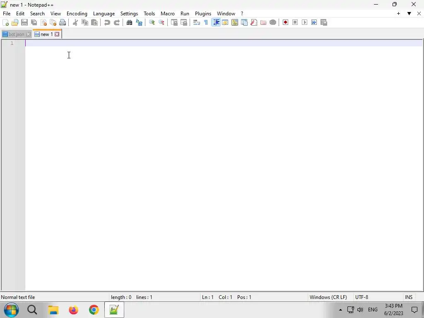Toggle the Document Map panel icon
Image resolution: width=424 pixels, height=318 pixels.
pyautogui.click(x=235, y=22)
